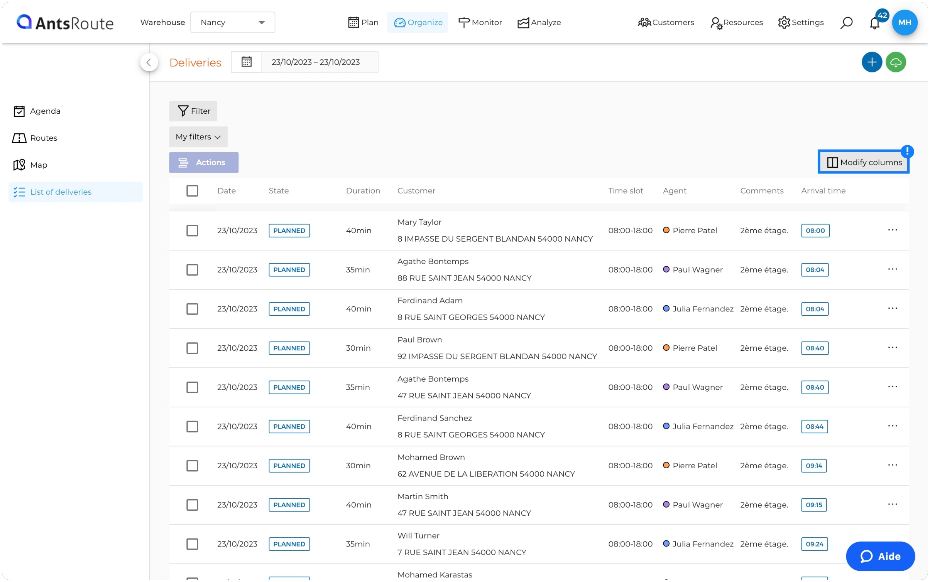930x582 pixels.
Task: Toggle the select-all deliveries checkbox
Action: coord(192,191)
